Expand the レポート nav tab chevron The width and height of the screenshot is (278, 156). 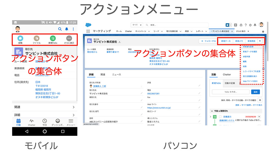[x=206, y=31]
